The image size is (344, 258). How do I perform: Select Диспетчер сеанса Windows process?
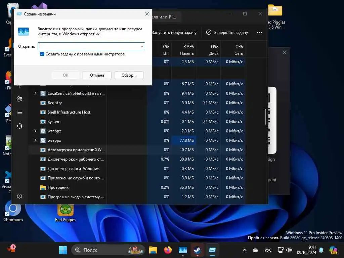point(137,169)
